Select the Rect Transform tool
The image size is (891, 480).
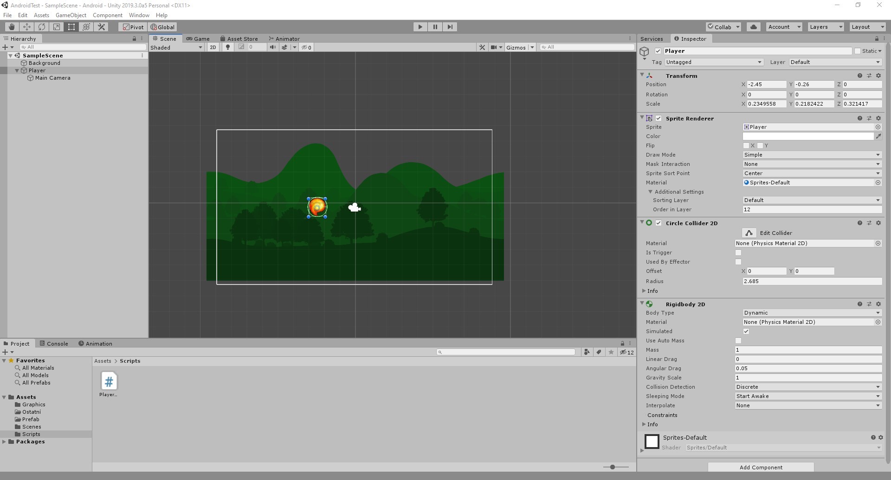(x=71, y=27)
